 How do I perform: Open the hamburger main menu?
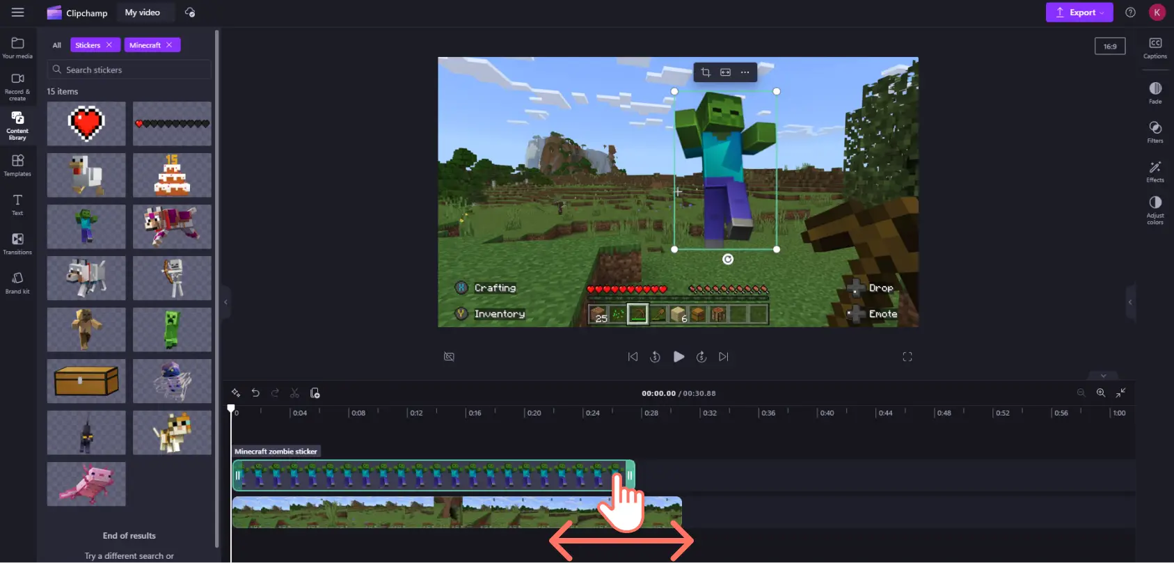17,13
